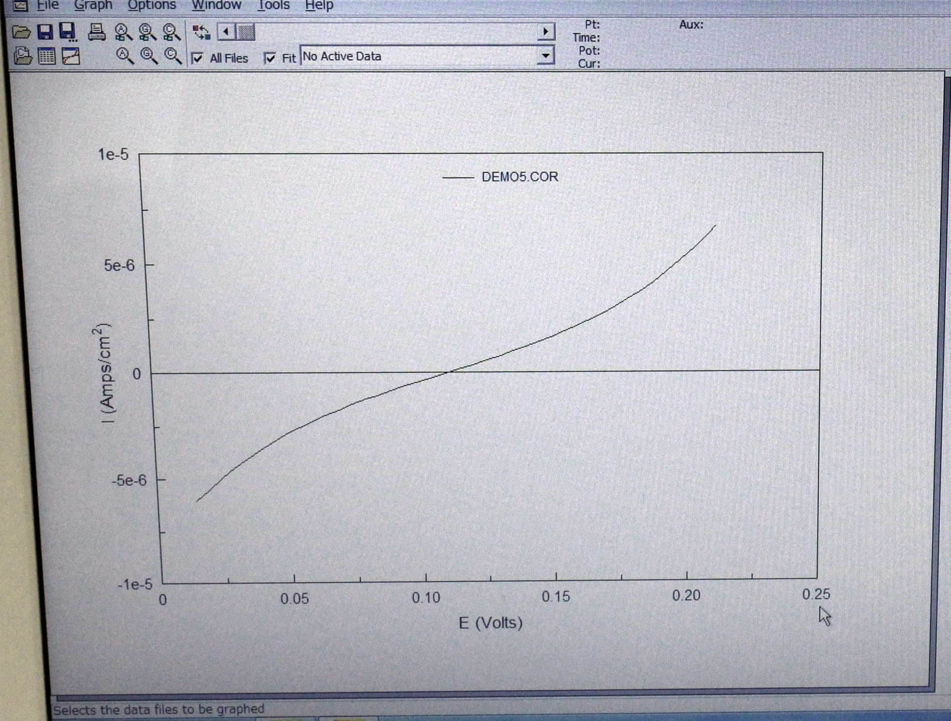Click the swap data arrows icon
951x721 pixels.
pos(201,32)
